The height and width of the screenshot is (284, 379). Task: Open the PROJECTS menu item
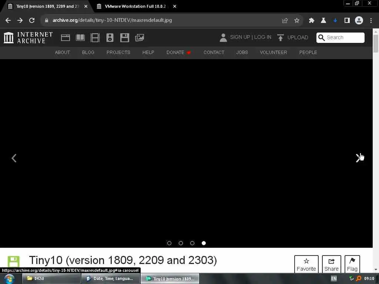coord(118,53)
